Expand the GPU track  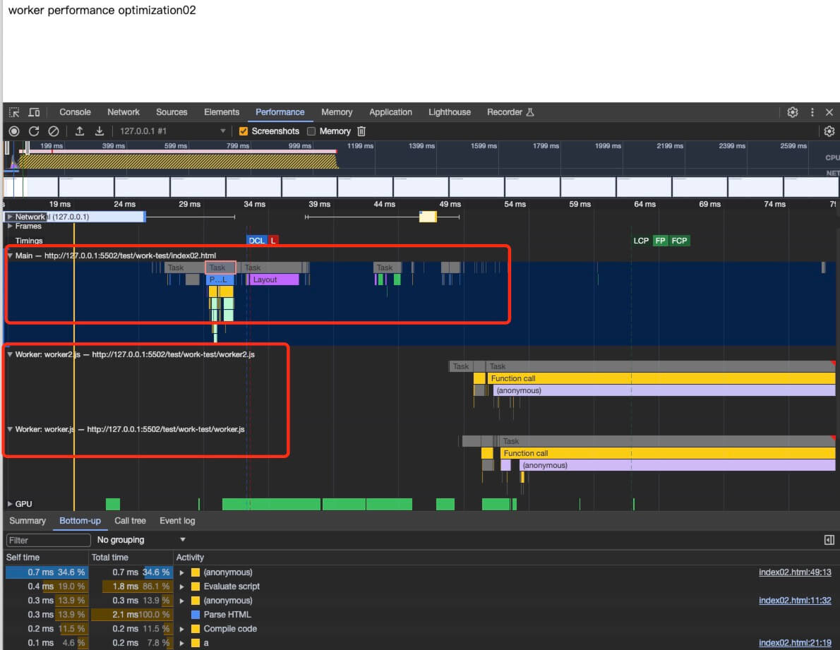(10, 504)
